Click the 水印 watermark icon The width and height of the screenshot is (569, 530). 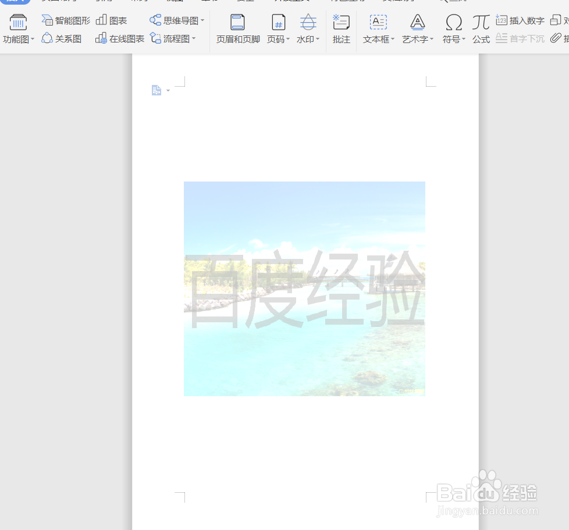coord(308,22)
